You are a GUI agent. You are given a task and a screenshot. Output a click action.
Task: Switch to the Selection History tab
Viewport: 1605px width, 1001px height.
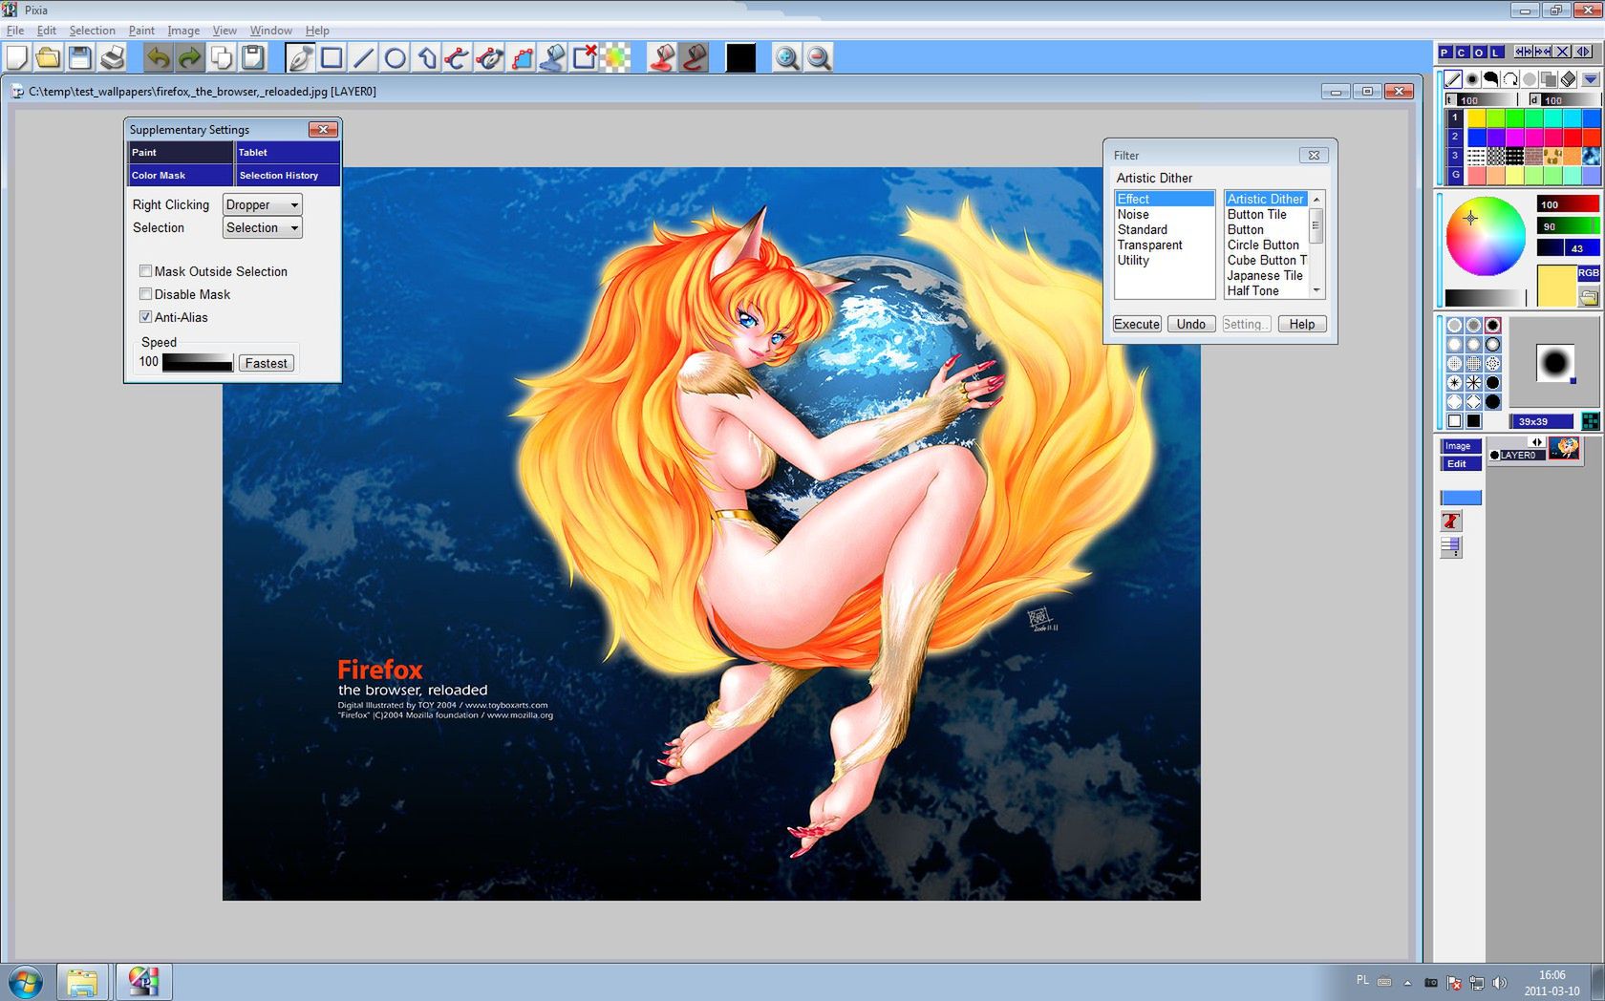287,176
